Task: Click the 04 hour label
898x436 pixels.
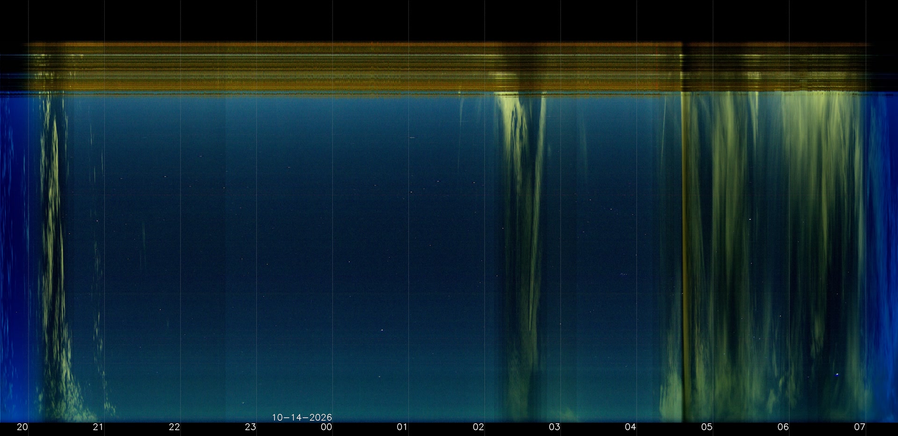Action: click(630, 427)
